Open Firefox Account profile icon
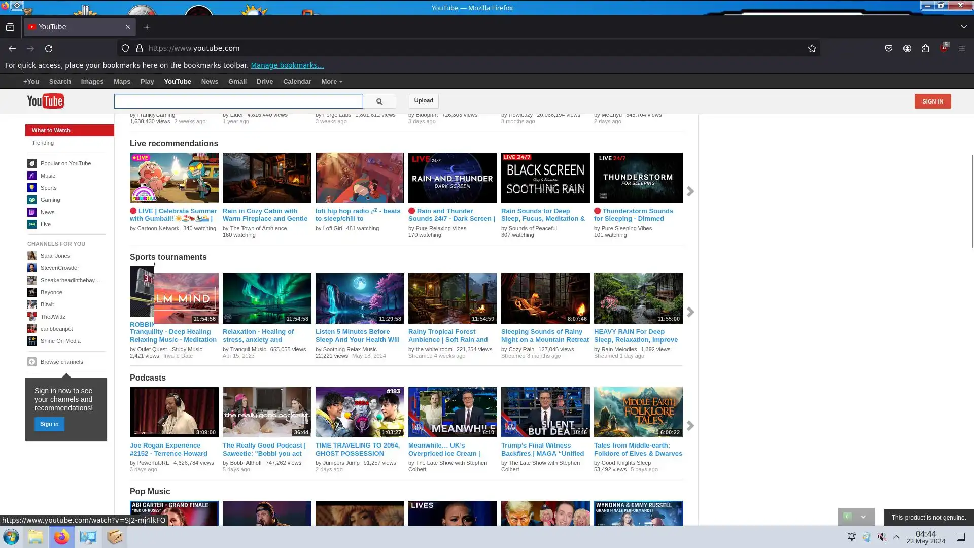The image size is (974, 548). click(907, 48)
